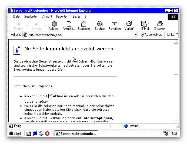
Task: Click the scroll down arrow of the page
Action: [176, 120]
